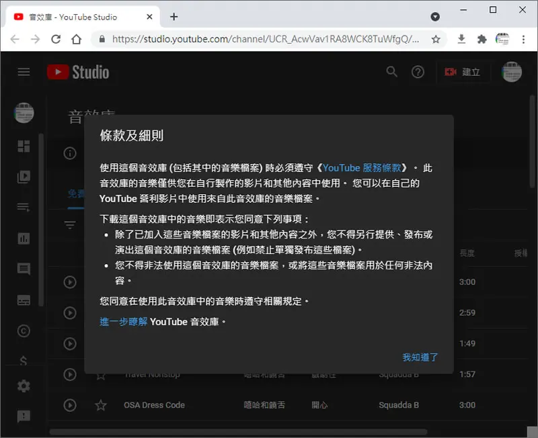Click 我知道了 to dismiss the dialog
The height and width of the screenshot is (438, 538).
pyautogui.click(x=420, y=357)
